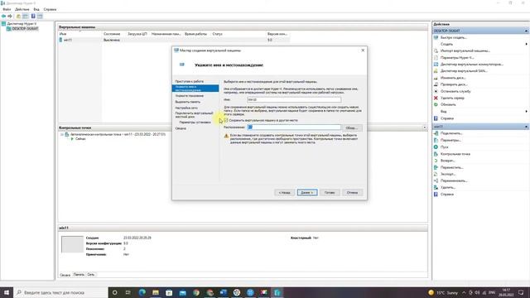
Task: Click Revert (Возврат) action icon
Action: pos(436,161)
